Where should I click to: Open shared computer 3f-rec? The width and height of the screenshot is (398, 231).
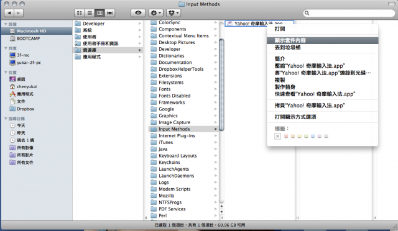click(37, 55)
